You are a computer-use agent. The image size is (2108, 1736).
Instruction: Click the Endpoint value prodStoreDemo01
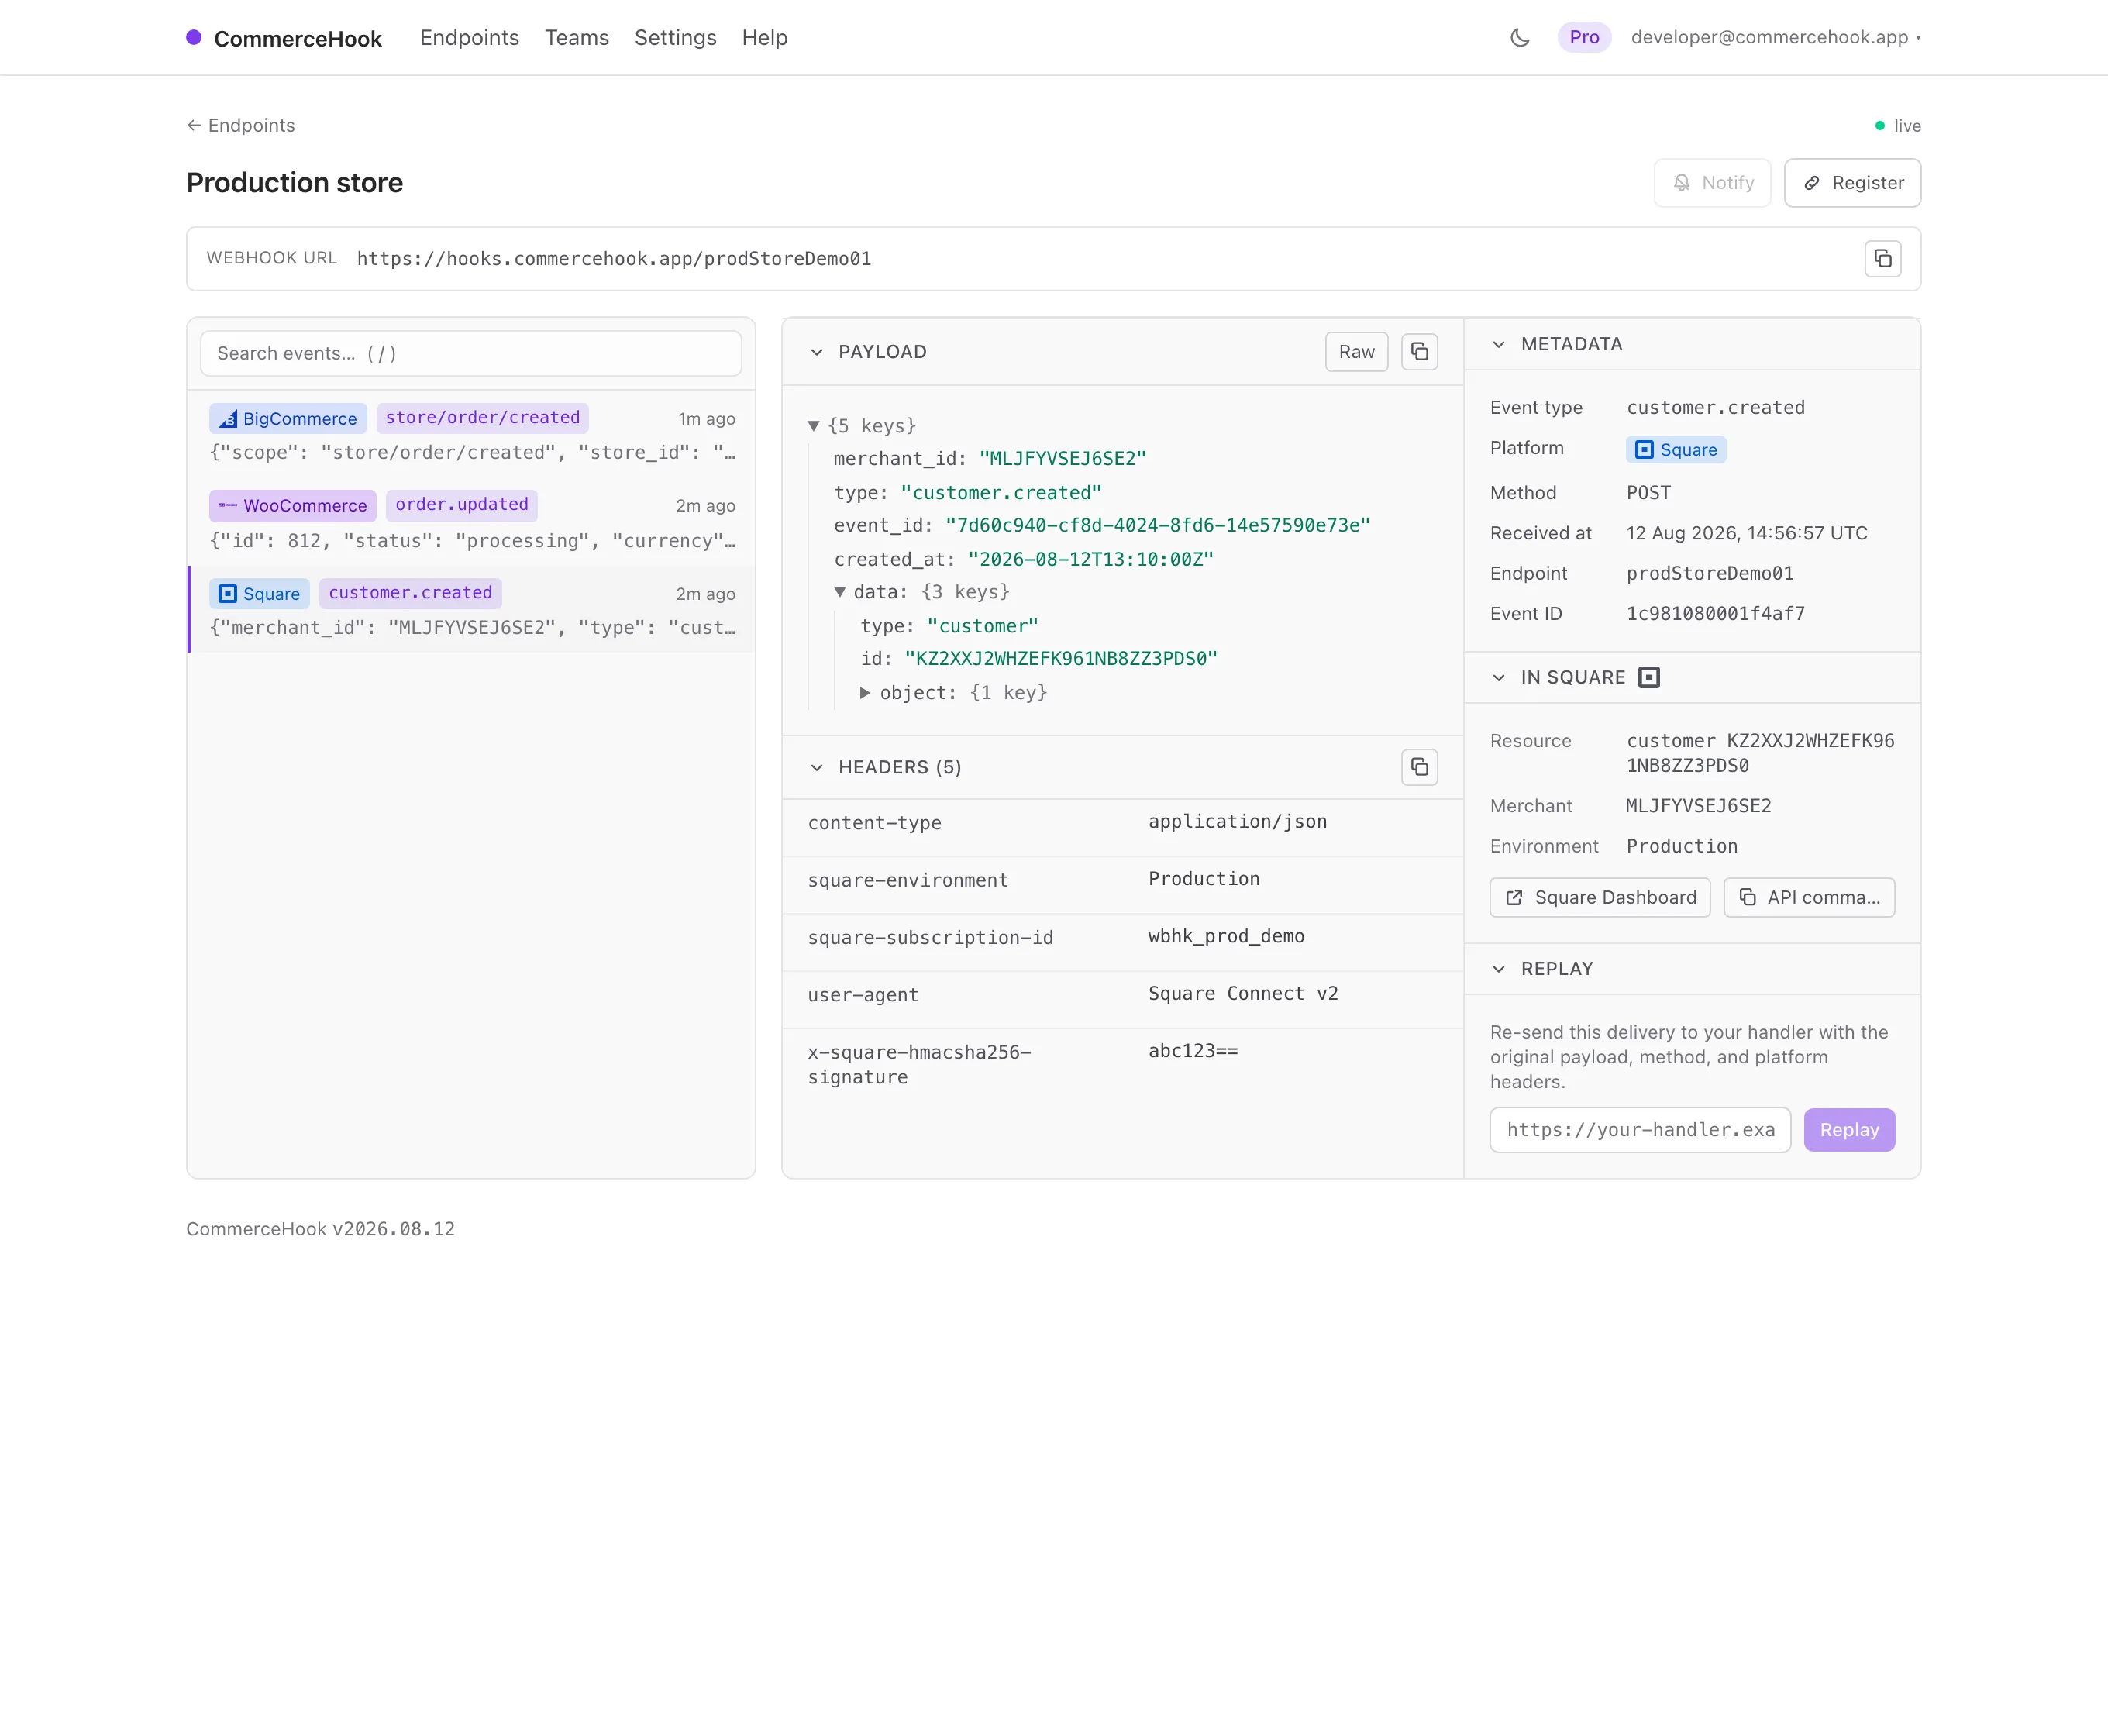point(1709,574)
